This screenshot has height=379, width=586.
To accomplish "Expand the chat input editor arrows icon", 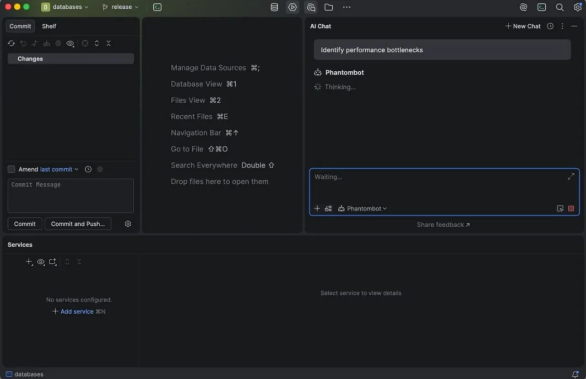I will [x=571, y=177].
